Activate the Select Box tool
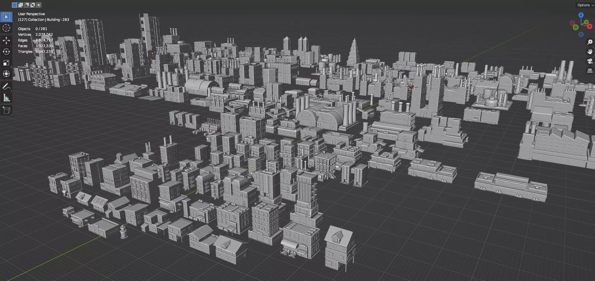This screenshot has height=281, width=595. point(6,17)
